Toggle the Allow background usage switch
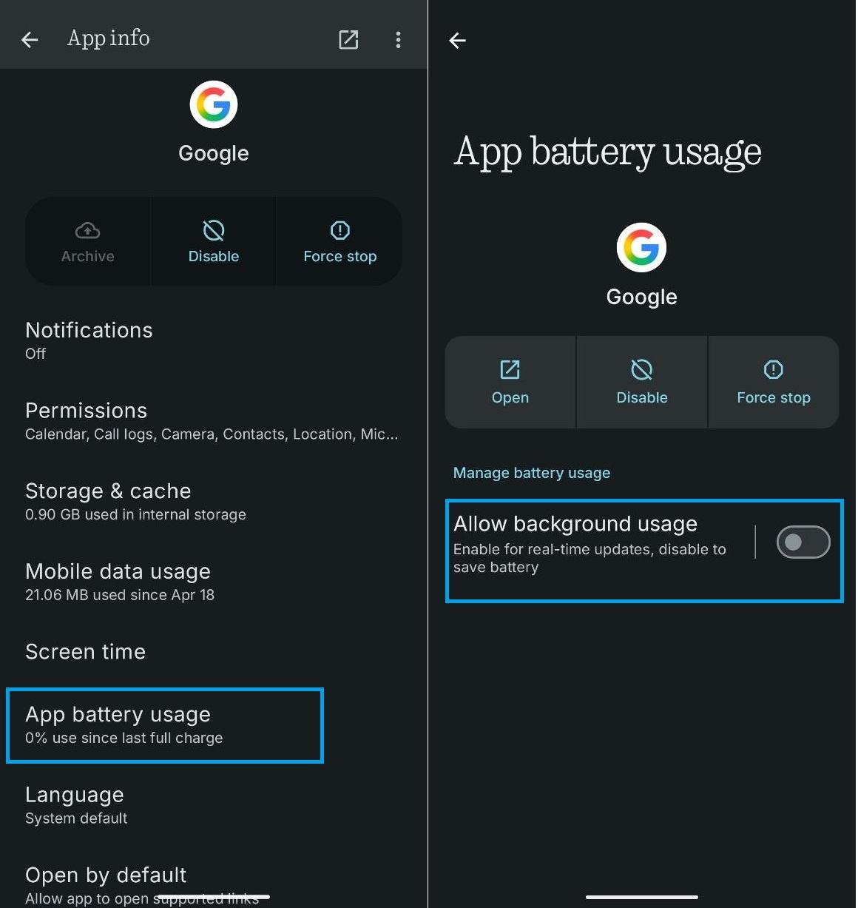This screenshot has height=908, width=858. point(803,542)
